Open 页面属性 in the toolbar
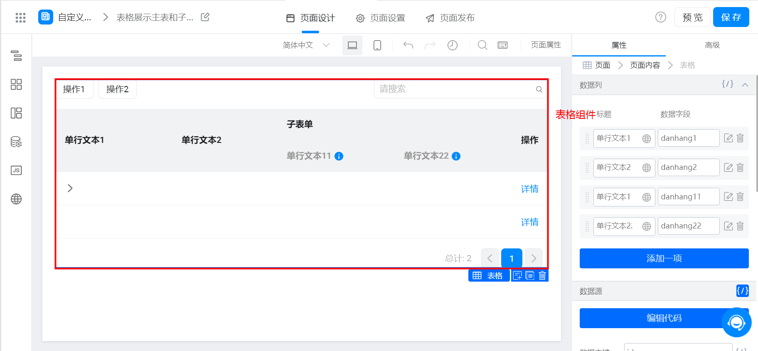758x351 pixels. point(546,45)
